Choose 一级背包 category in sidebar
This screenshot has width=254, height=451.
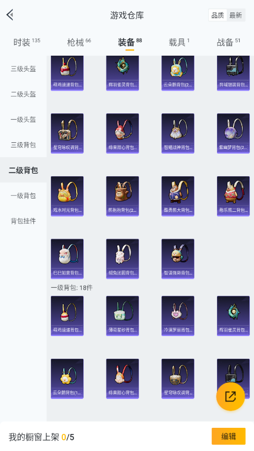[x=23, y=195]
